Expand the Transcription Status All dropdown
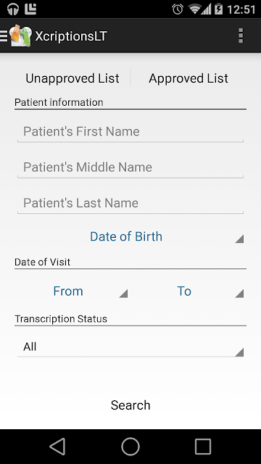 pyautogui.click(x=130, y=347)
